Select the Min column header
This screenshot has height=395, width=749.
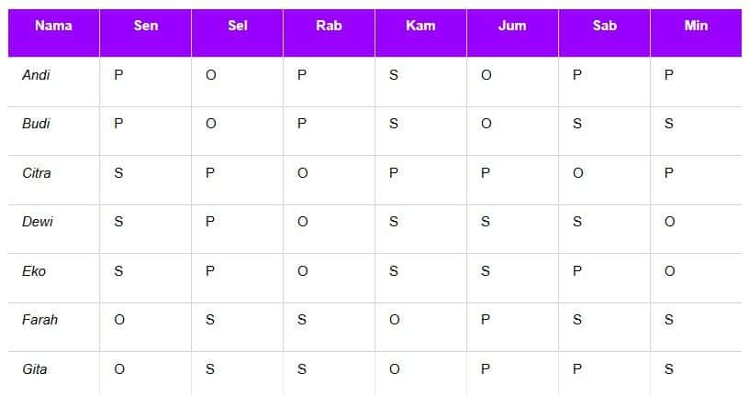(696, 26)
